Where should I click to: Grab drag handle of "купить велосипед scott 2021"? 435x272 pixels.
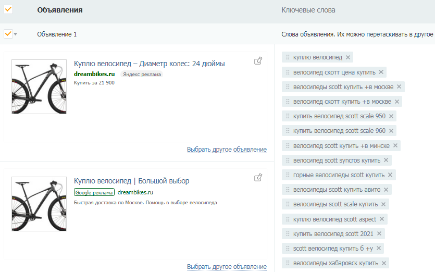click(288, 233)
